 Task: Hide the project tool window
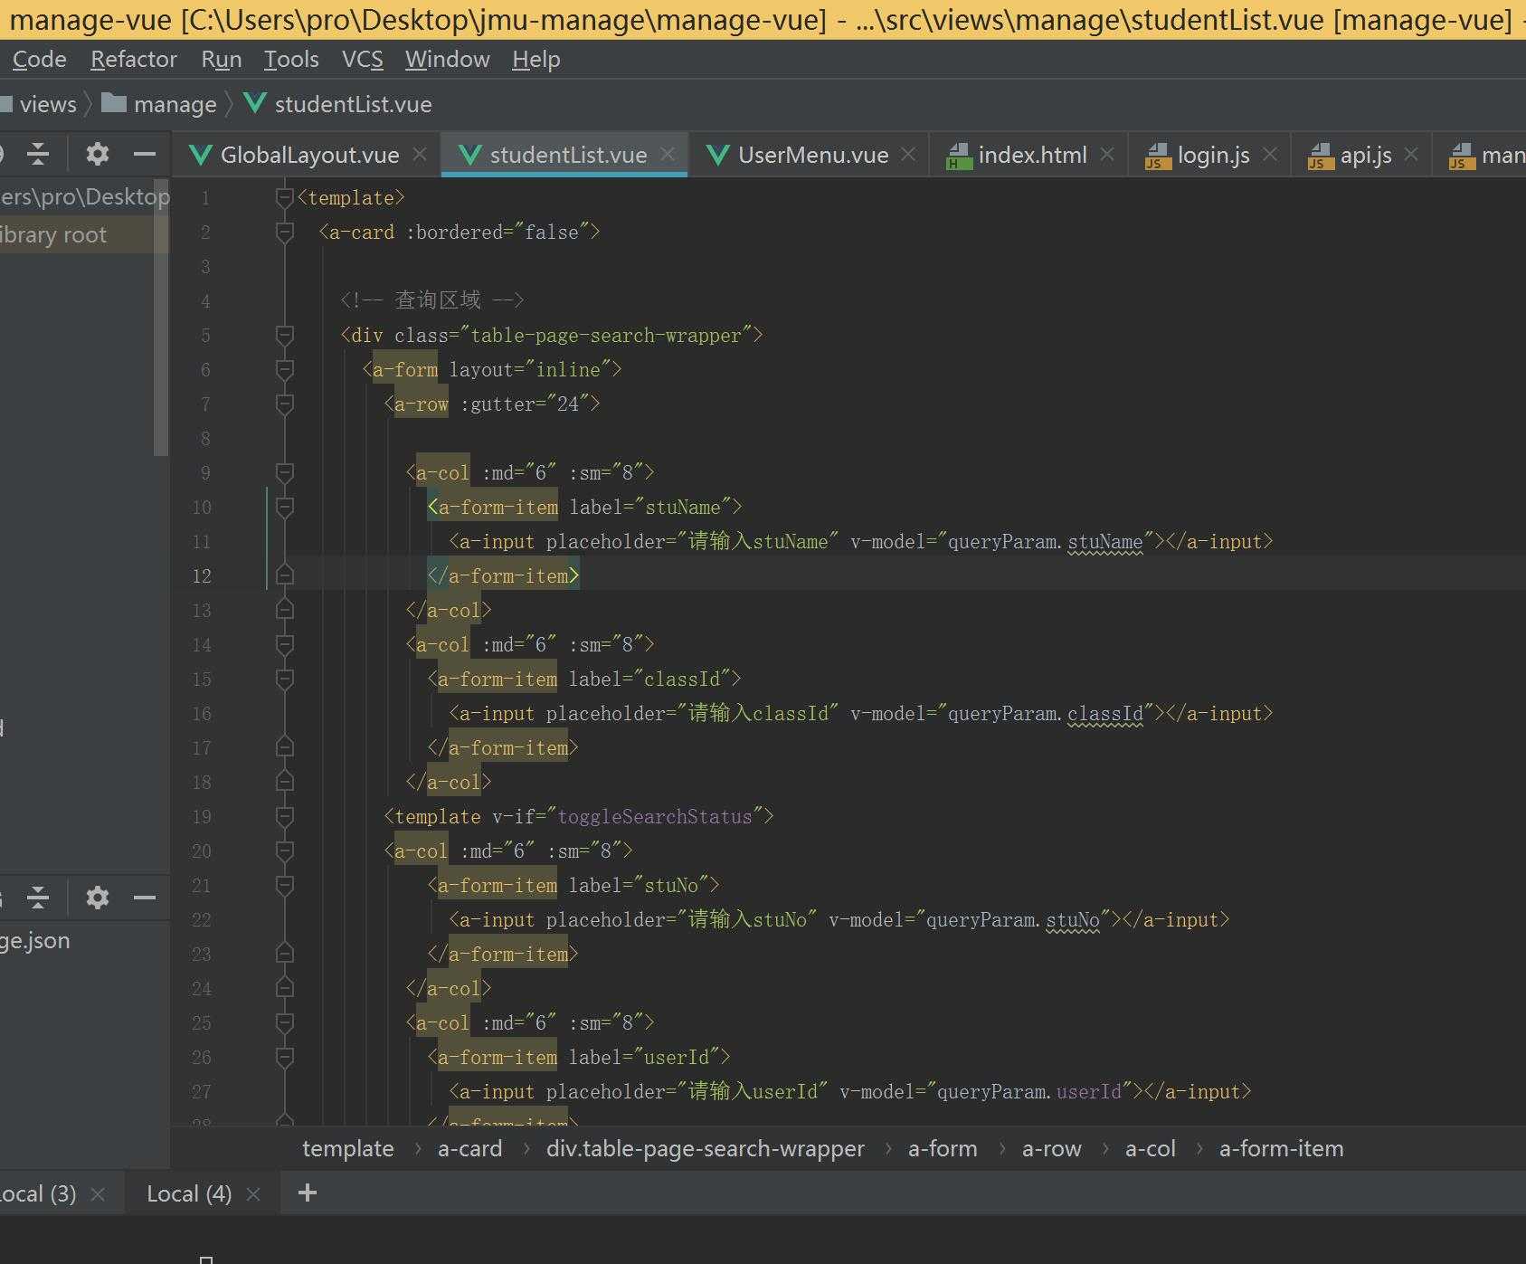[x=145, y=155]
